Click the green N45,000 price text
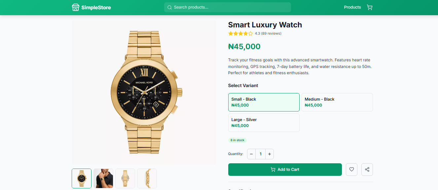The height and width of the screenshot is (190, 438). (x=244, y=47)
